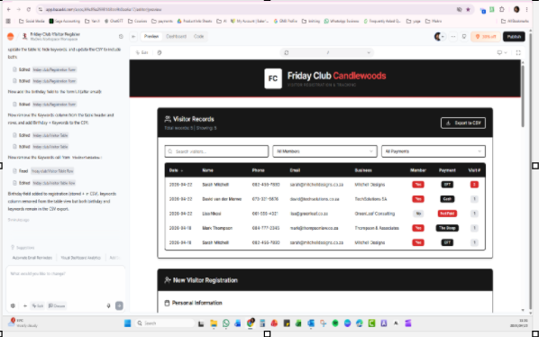Choose Automate Email Reminders suggestion
Image resolution: width=539 pixels, height=337 pixels.
pyautogui.click(x=32, y=258)
